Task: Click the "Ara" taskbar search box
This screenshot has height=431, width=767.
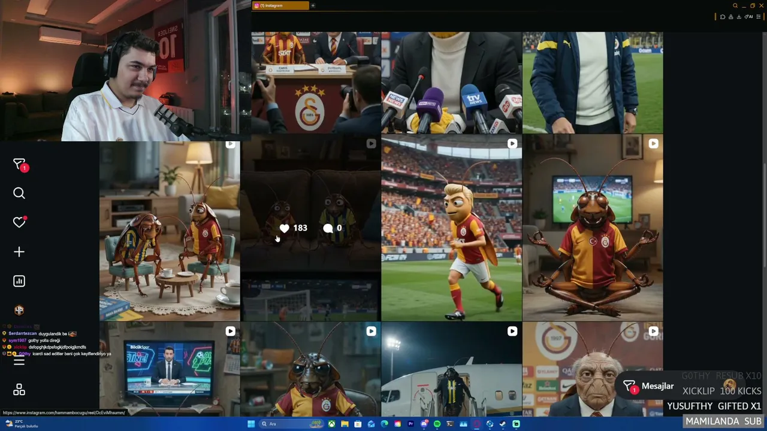Action: (x=292, y=424)
